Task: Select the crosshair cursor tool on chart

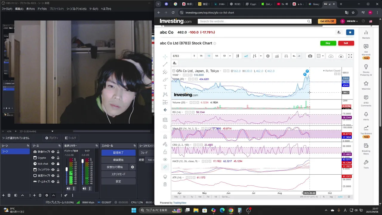Action: pos(165,56)
